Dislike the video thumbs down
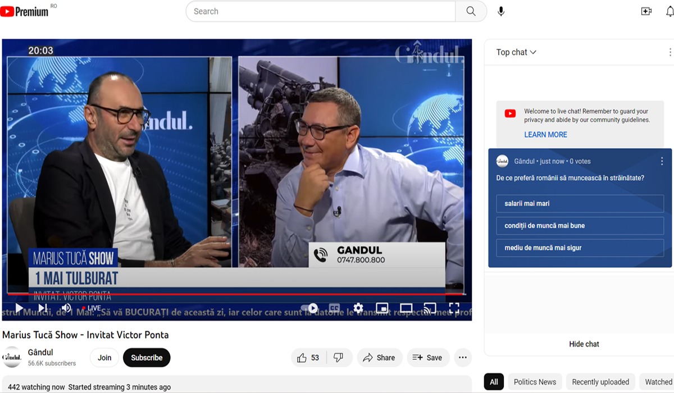This screenshot has width=674, height=393. point(339,358)
